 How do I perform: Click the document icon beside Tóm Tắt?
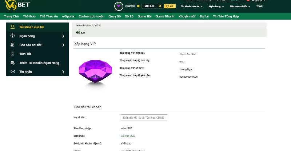[13, 54]
